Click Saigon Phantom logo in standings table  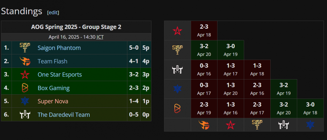[25, 48]
